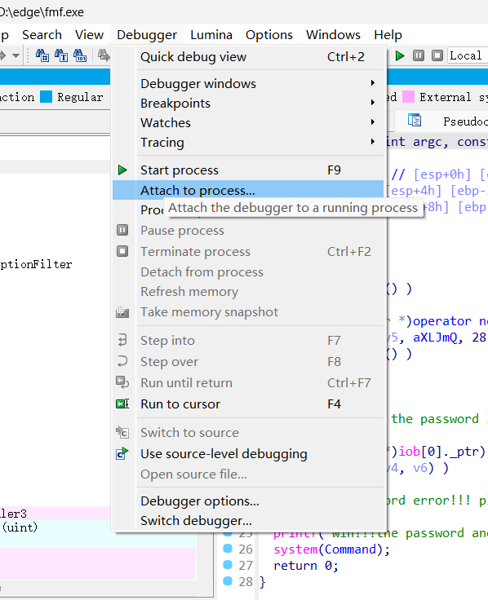This screenshot has height=600, width=488.
Task: Click binoculars binary search icon
Action: pos(80,56)
